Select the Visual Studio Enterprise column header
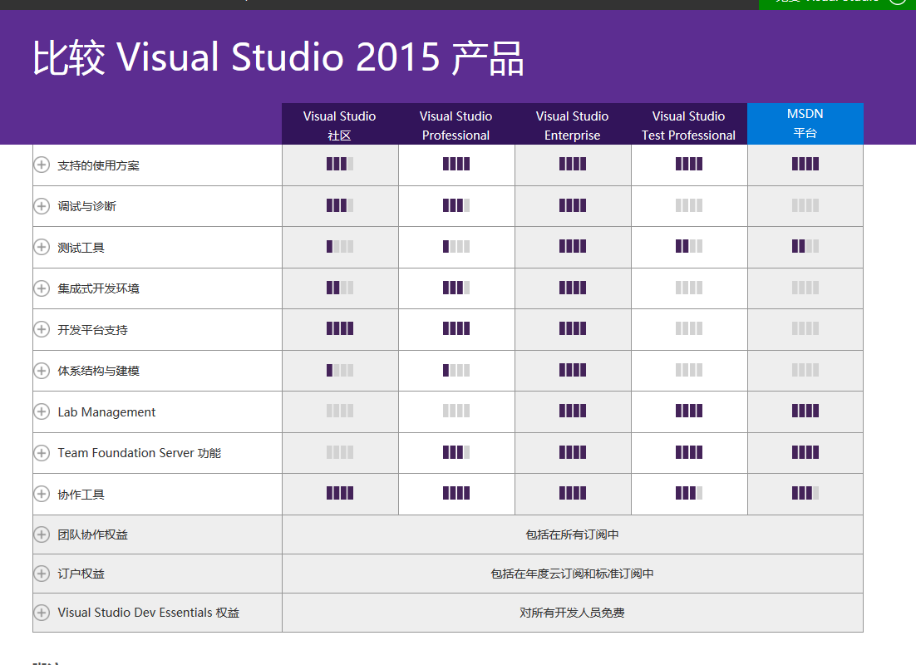916x665 pixels. click(x=572, y=123)
